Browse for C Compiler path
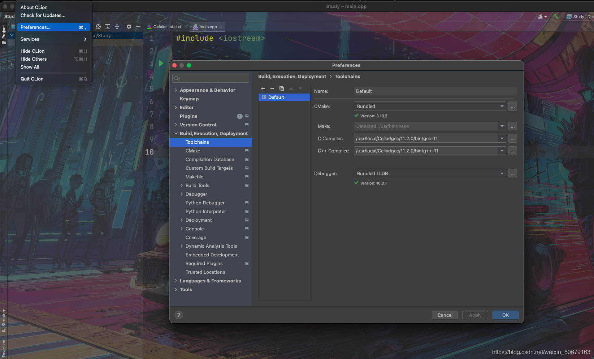The height and width of the screenshot is (359, 594). point(513,138)
